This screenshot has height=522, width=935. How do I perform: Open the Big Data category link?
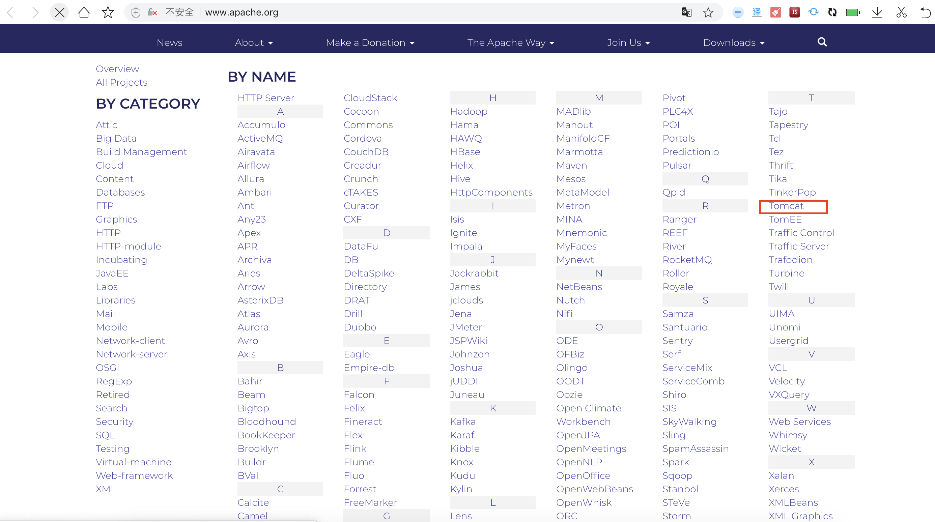pyautogui.click(x=116, y=139)
